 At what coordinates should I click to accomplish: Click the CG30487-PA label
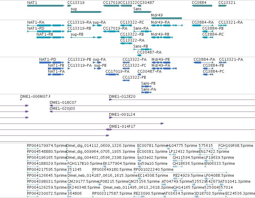tap(150, 71)
